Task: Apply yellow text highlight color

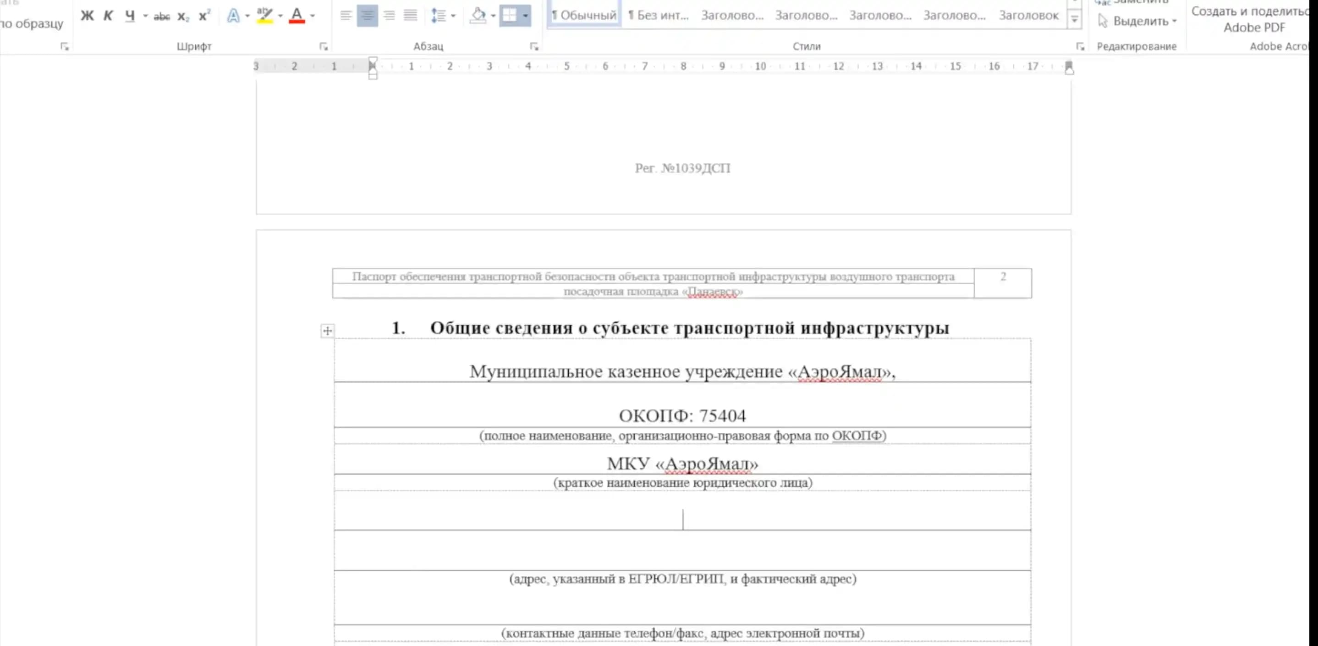Action: click(x=264, y=16)
